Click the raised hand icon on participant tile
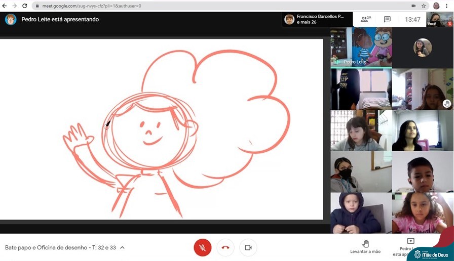The height and width of the screenshot is (261, 454). 446,103
